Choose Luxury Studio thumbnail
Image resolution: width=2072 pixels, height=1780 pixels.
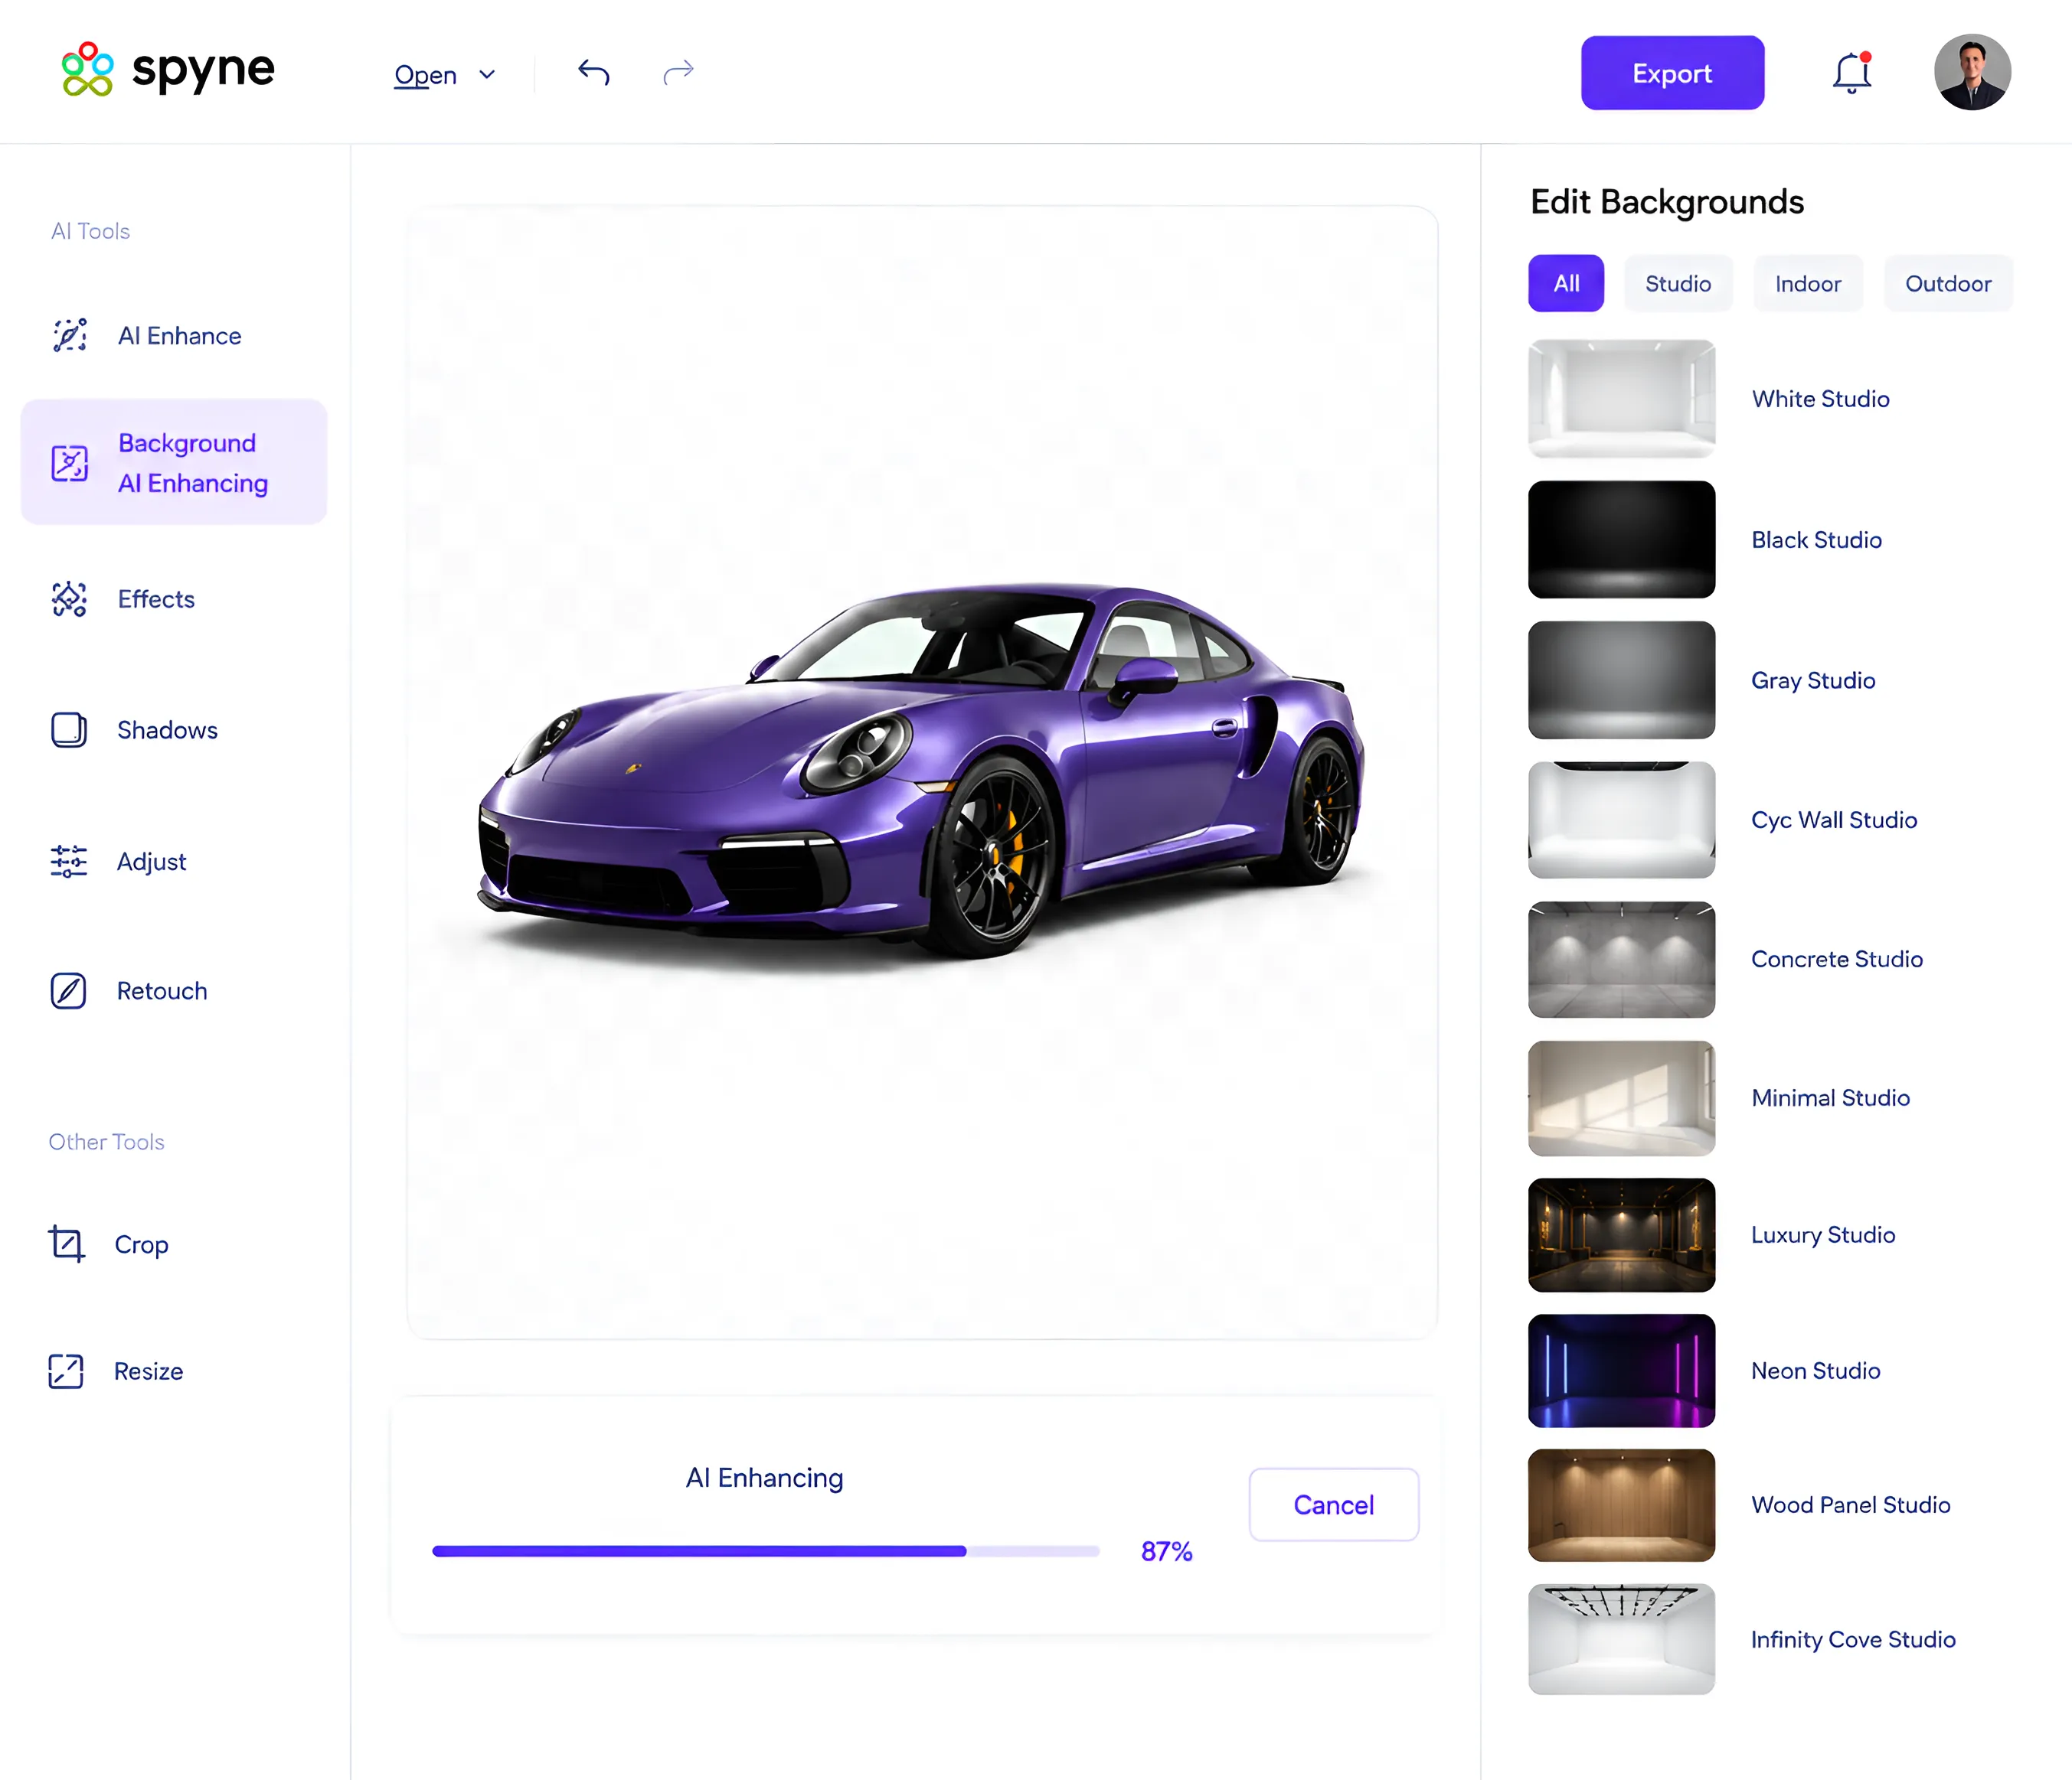pyautogui.click(x=1621, y=1235)
